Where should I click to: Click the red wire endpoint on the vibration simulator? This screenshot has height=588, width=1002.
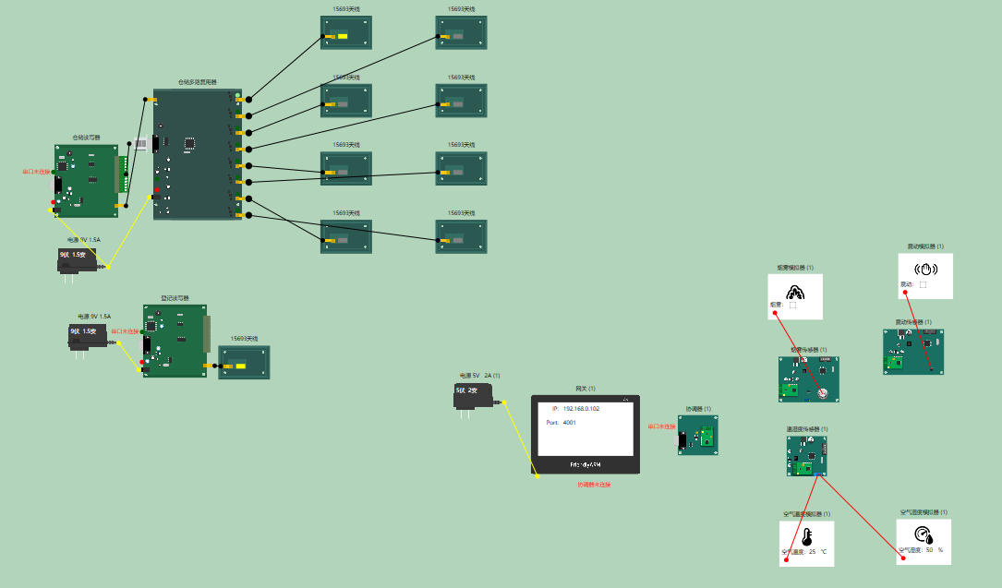coord(905,293)
